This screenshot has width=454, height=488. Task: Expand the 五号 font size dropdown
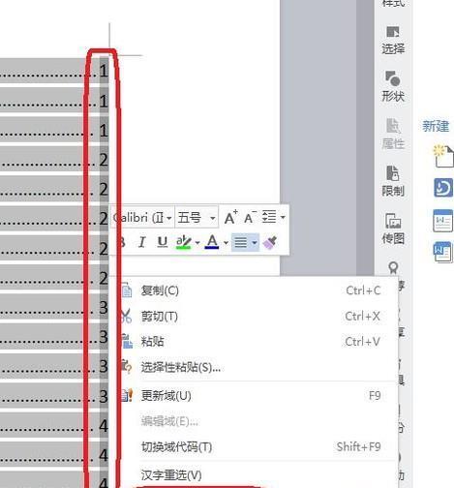[x=212, y=218]
